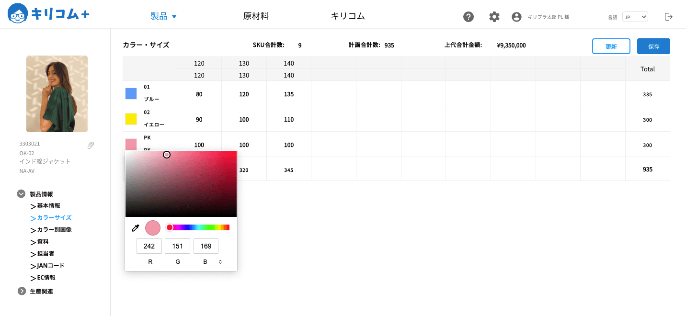Viewport: 686px width, 316px height.
Task: Click the ¥9,350,000 total amount
Action: pos(512,45)
